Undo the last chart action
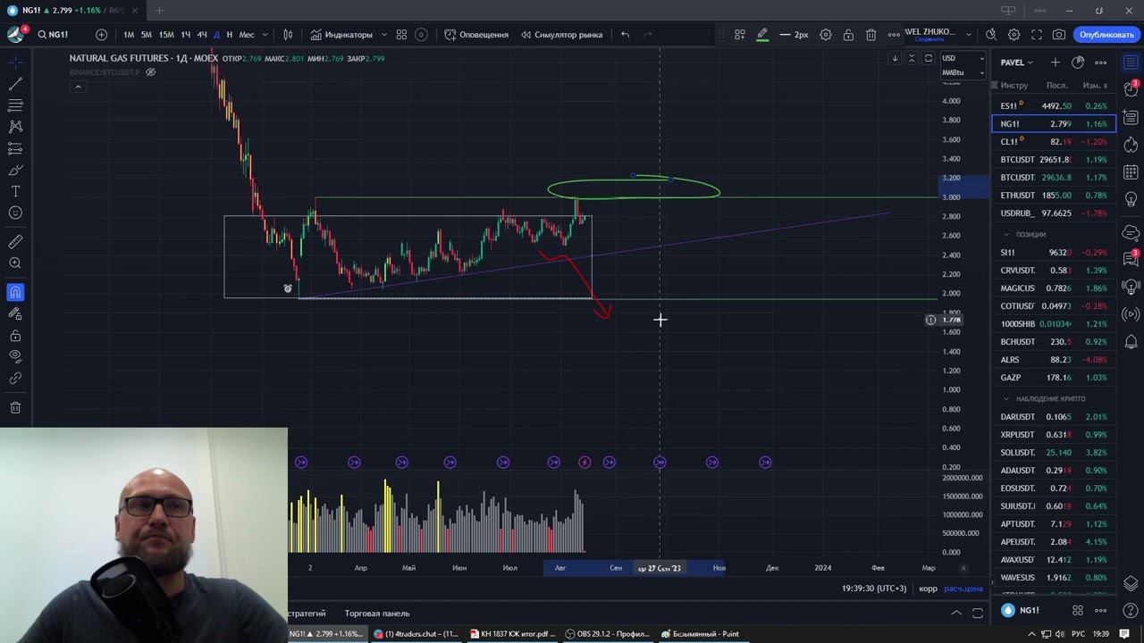Viewport: 1144px width, 643px height. [x=625, y=35]
